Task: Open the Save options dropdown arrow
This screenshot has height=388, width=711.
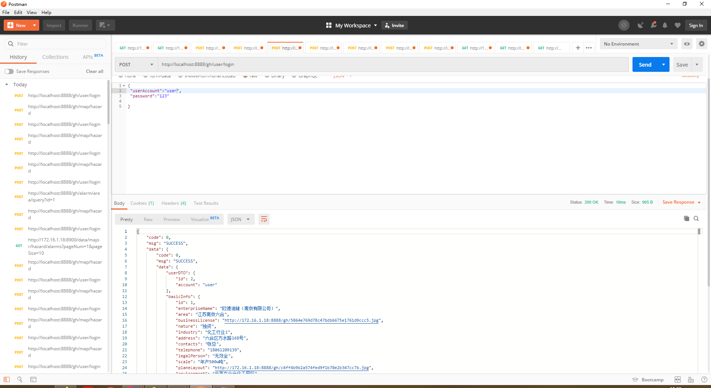Action: click(x=697, y=64)
